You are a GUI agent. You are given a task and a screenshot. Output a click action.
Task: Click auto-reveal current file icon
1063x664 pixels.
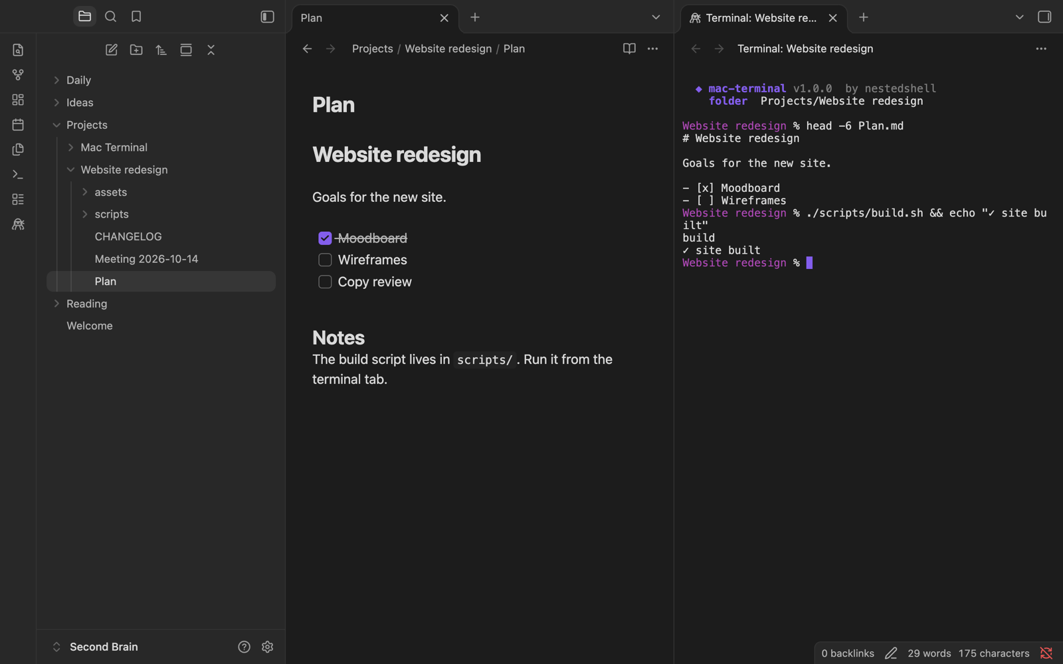[x=186, y=50]
